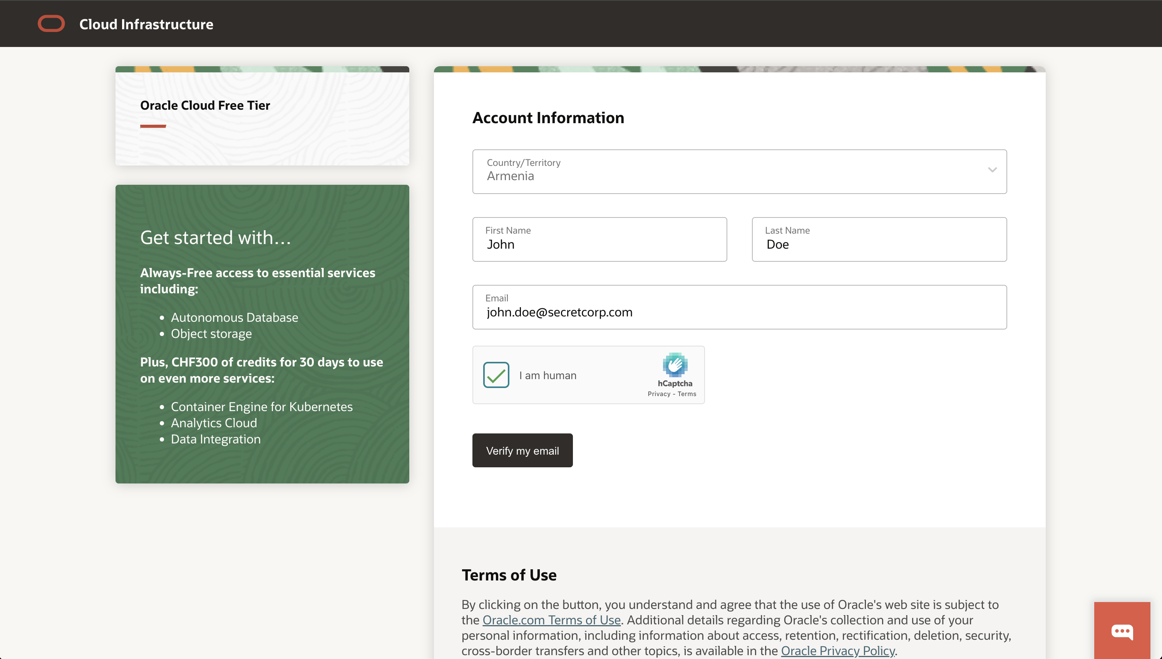Click the Oracle Cloud Free Tier heading
This screenshot has width=1162, height=659.
pyautogui.click(x=205, y=105)
